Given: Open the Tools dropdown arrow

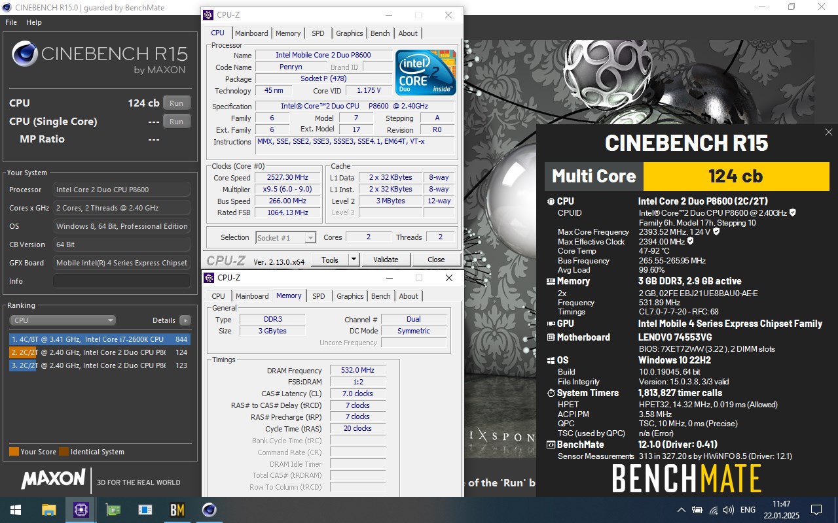Looking at the screenshot, I should click(x=354, y=260).
